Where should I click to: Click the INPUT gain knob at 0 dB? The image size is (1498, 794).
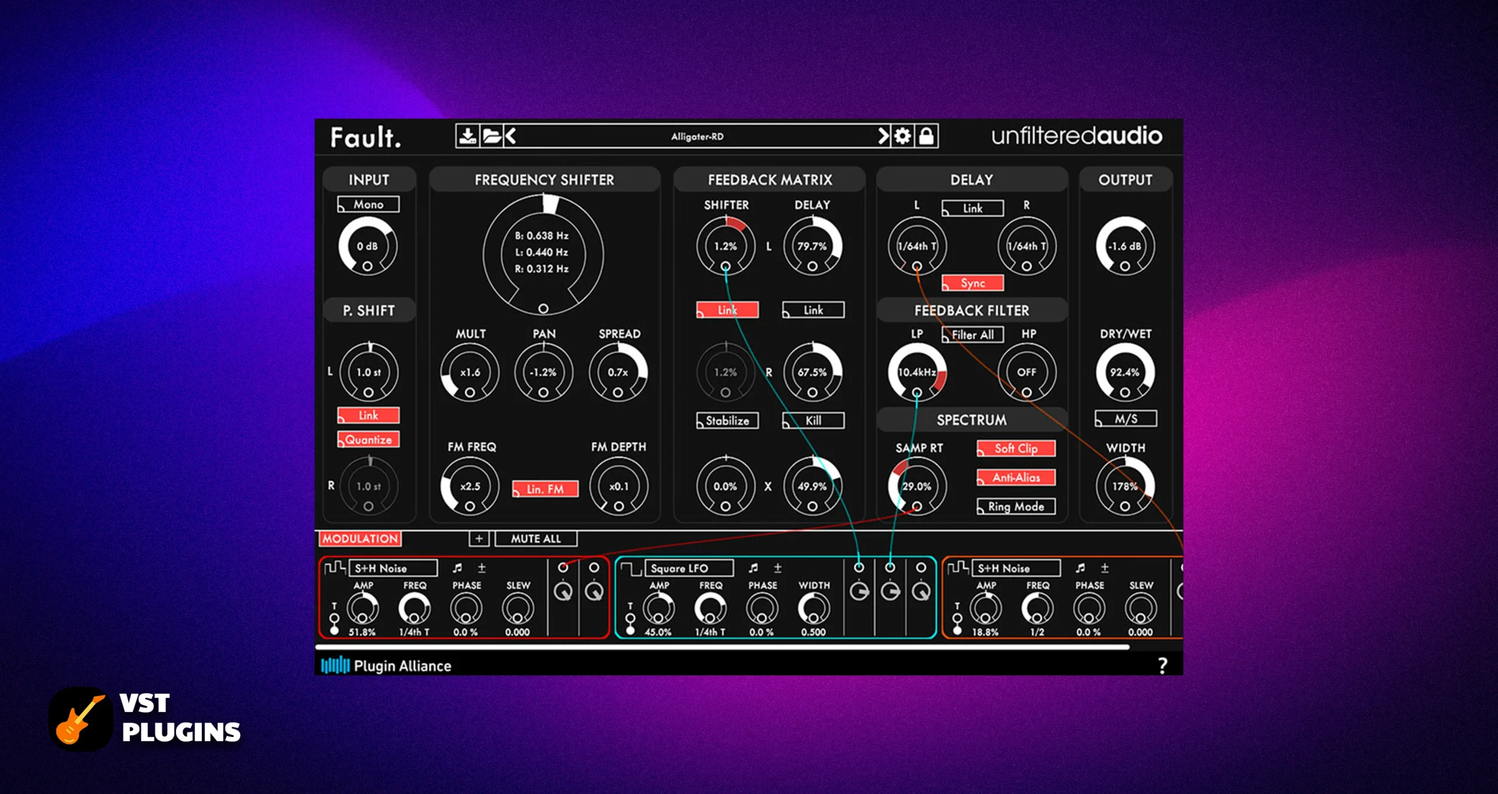(x=368, y=246)
